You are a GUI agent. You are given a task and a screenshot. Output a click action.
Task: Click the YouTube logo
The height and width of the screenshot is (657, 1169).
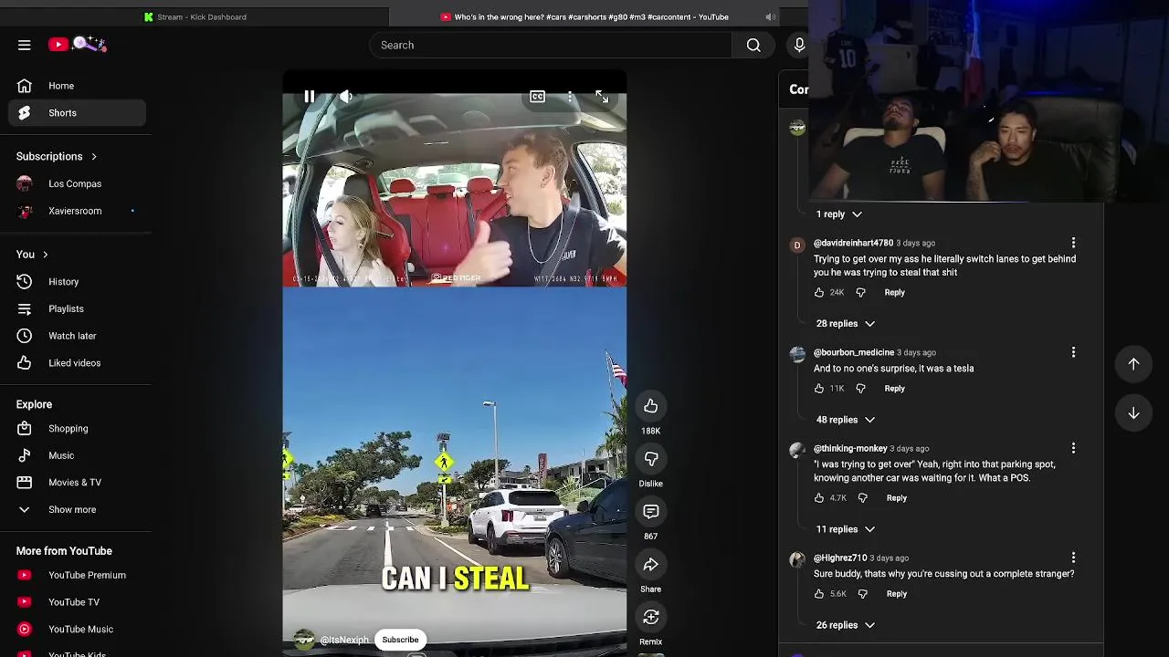coord(78,44)
